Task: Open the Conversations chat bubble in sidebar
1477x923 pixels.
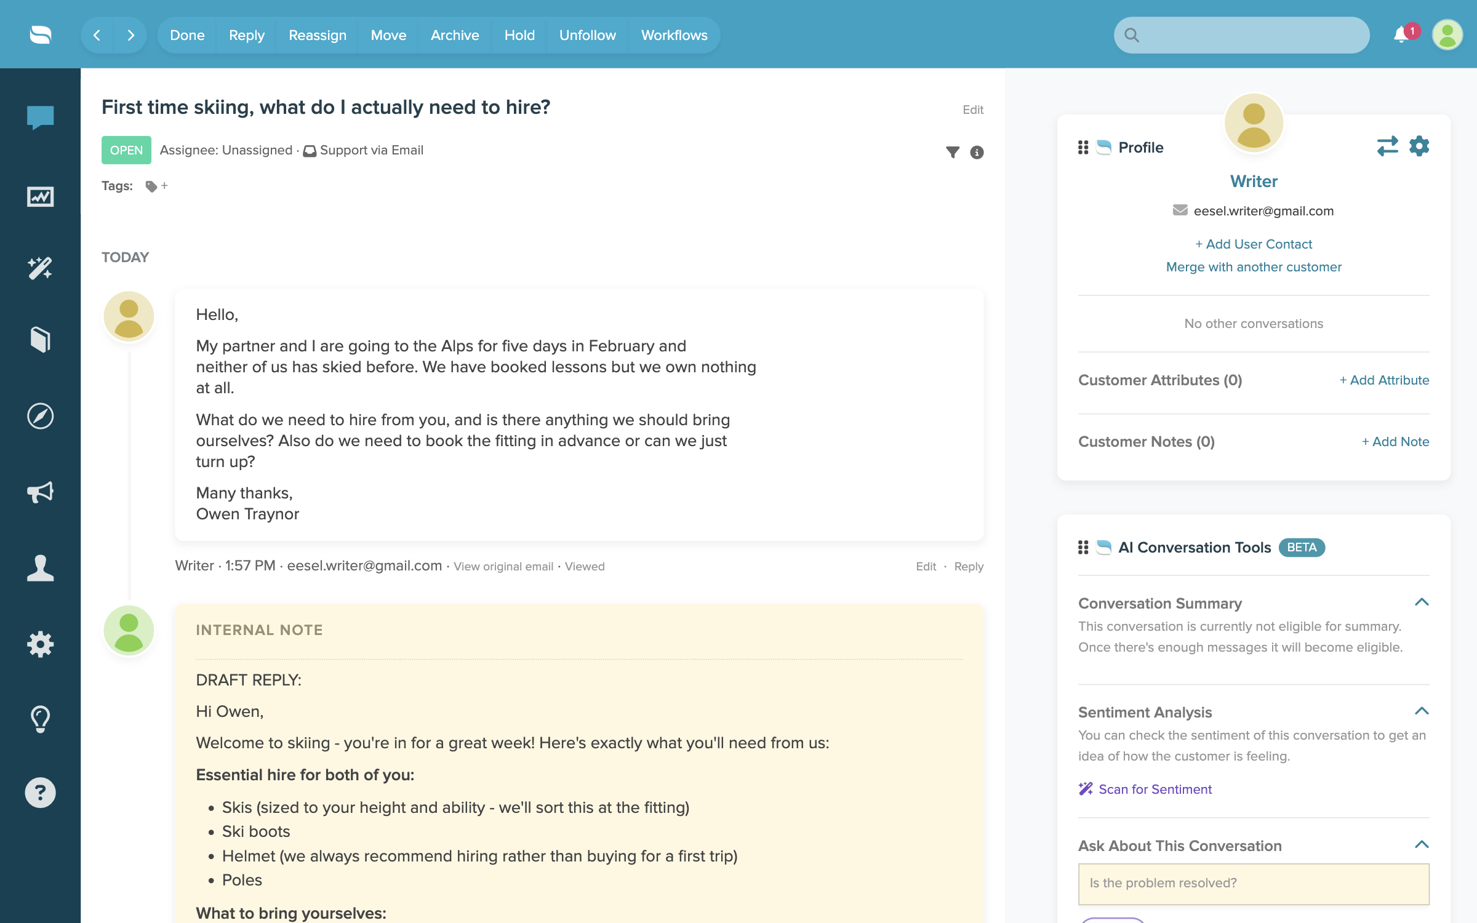Action: pos(40,117)
